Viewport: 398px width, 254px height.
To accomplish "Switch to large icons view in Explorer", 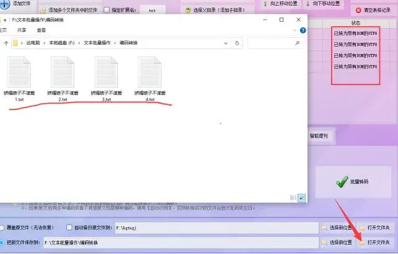I will (302, 197).
